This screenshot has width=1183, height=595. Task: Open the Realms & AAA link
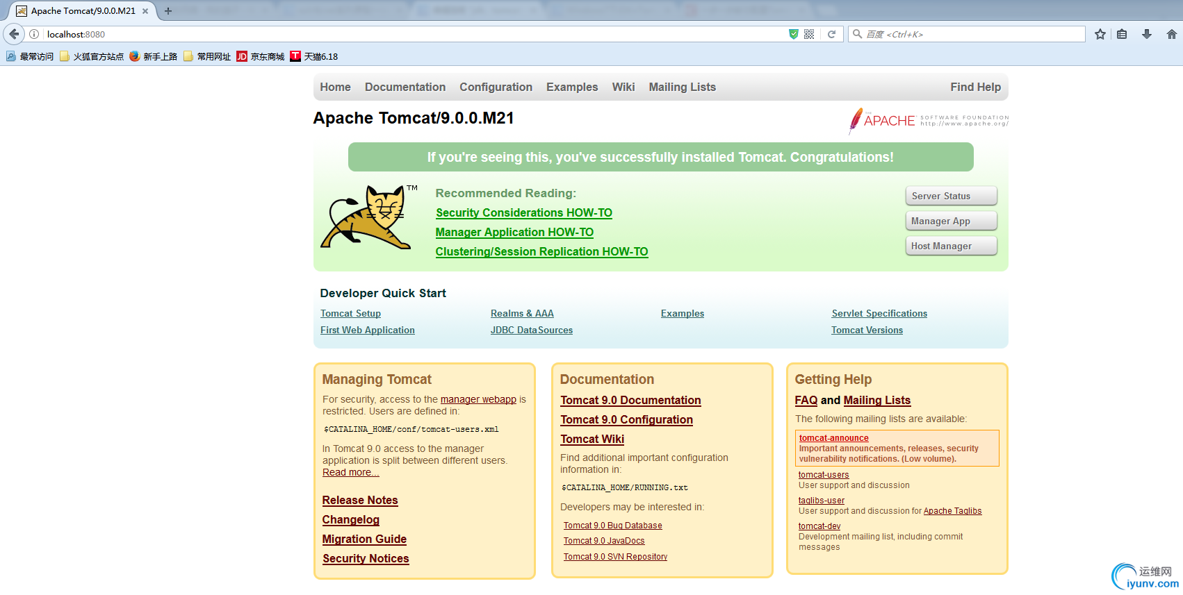pos(522,314)
